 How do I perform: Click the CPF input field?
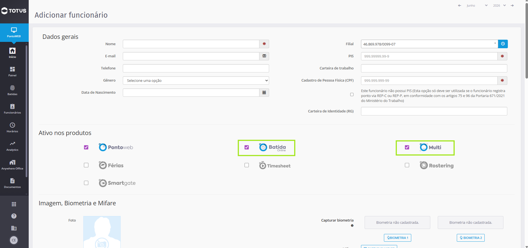[429, 80]
